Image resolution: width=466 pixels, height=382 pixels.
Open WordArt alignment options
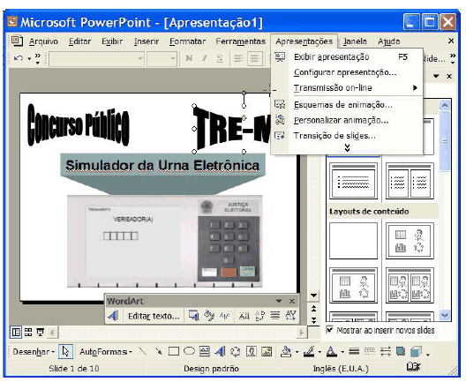(274, 316)
